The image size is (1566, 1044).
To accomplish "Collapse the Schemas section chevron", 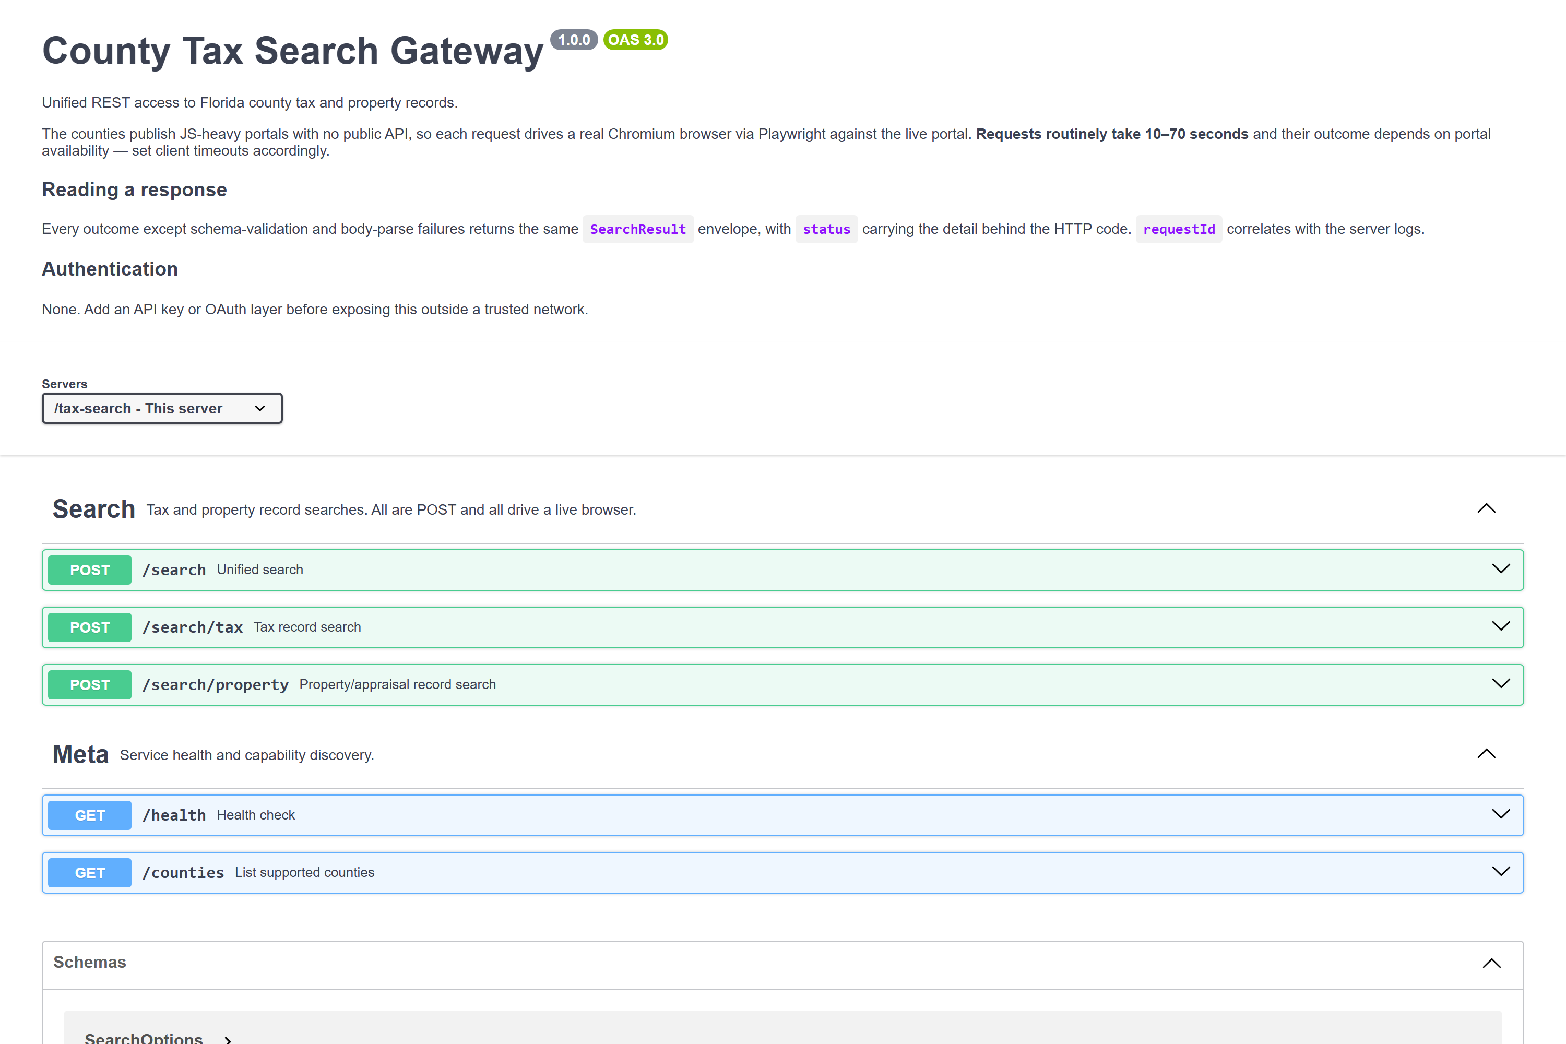I will [x=1491, y=964].
